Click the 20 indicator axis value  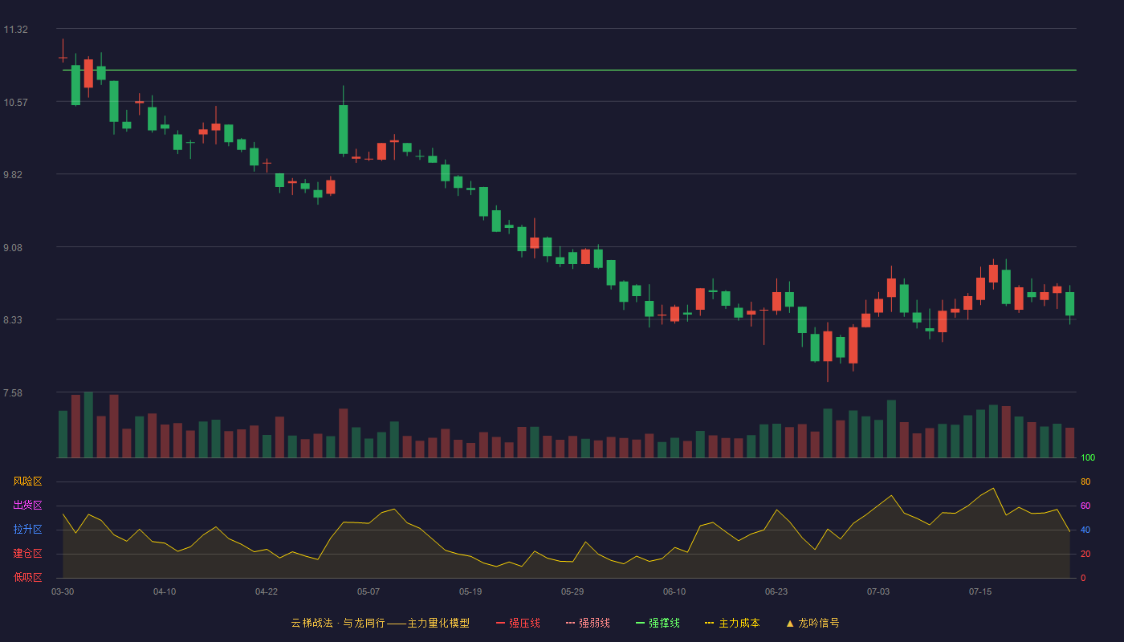1085,555
